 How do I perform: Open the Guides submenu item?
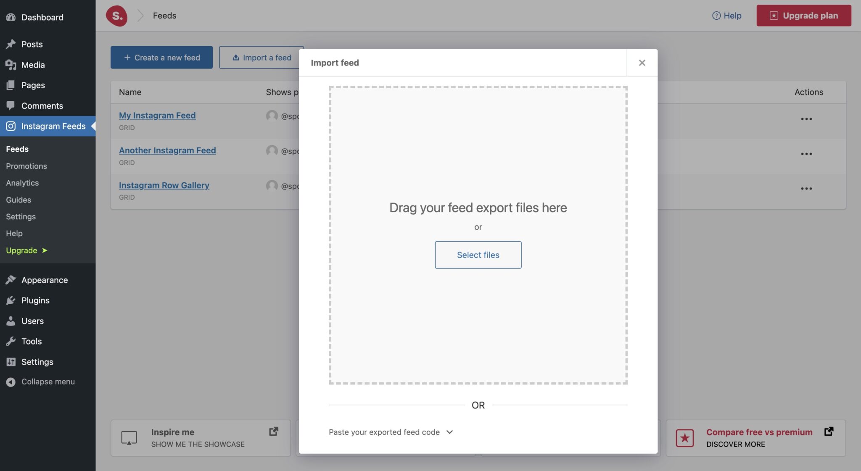[x=18, y=200]
